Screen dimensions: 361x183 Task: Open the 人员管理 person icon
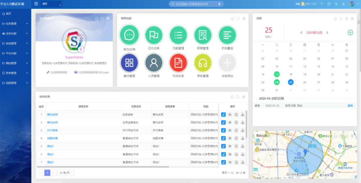click(x=154, y=63)
